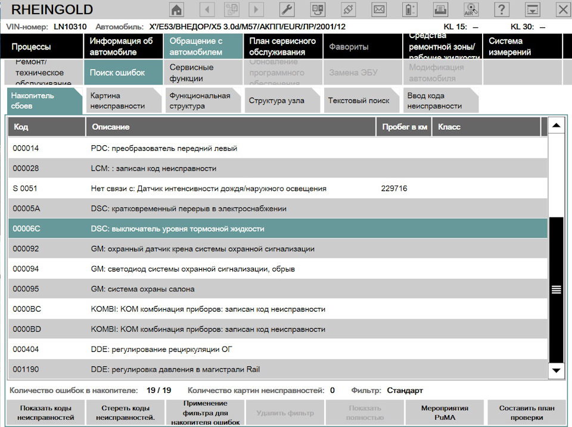Viewport: 572px width, 427px height.
Task: Click the black scrollbar thumb
Action: pyautogui.click(x=557, y=290)
